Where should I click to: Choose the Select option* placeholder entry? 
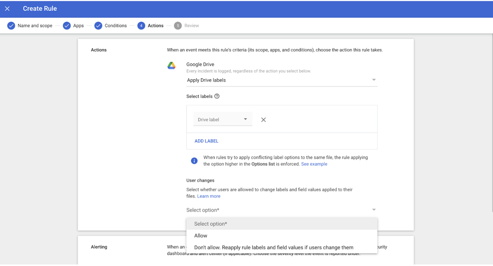(x=282, y=224)
